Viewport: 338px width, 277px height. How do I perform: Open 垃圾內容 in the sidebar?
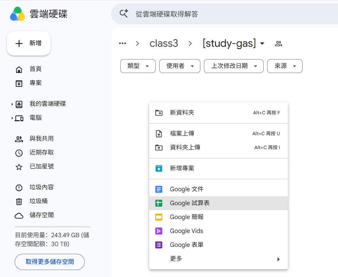[x=42, y=187]
